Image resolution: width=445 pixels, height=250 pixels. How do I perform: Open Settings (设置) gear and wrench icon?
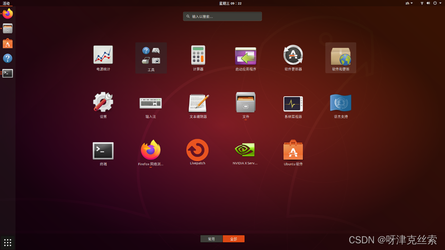tap(103, 105)
